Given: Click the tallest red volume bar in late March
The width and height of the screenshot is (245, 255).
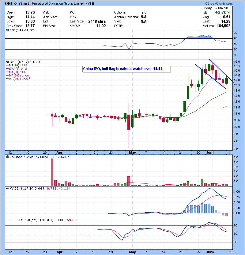Looking at the screenshot, I should click(52, 172).
